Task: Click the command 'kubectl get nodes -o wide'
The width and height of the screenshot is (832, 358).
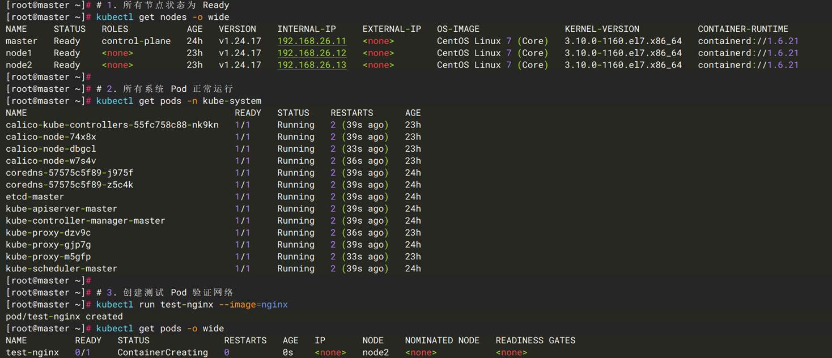Action: click(163, 17)
